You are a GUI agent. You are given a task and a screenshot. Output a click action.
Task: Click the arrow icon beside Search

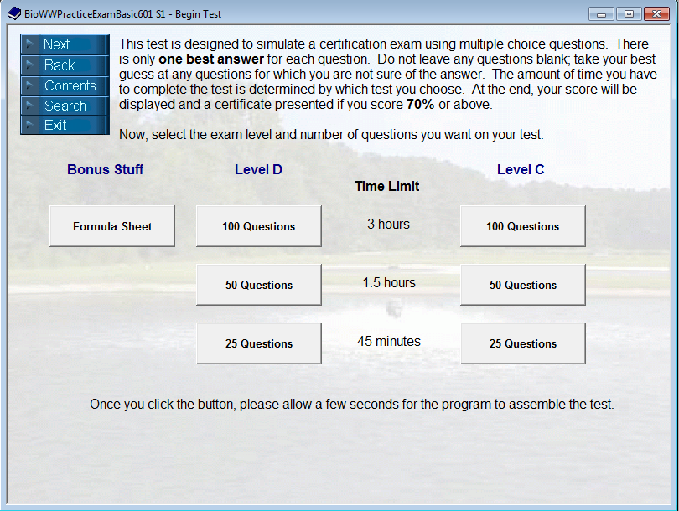pos(30,106)
